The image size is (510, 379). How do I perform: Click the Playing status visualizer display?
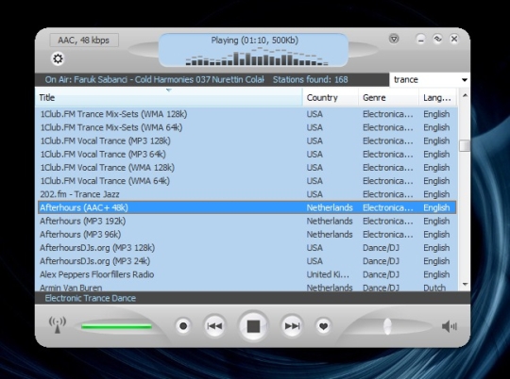coord(254,50)
